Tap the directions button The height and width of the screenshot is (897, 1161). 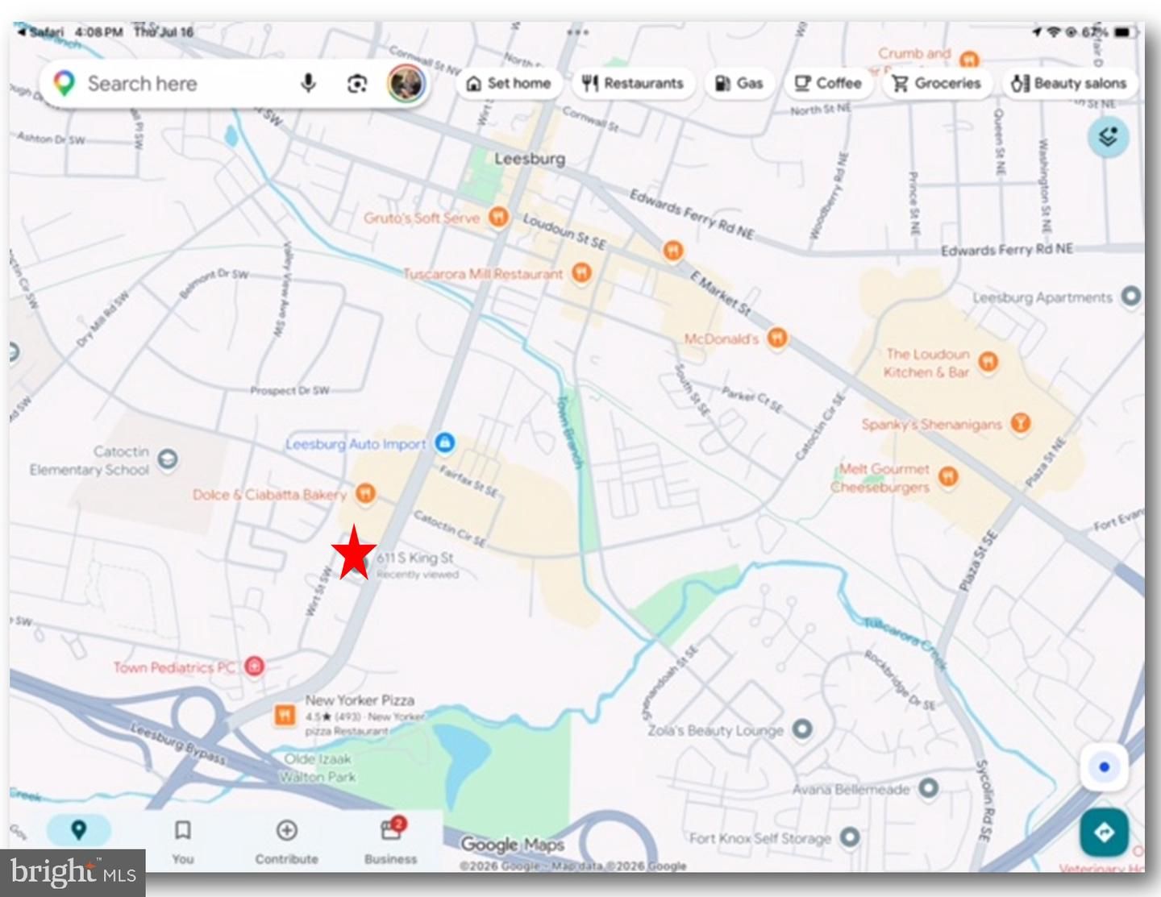pyautogui.click(x=1104, y=832)
